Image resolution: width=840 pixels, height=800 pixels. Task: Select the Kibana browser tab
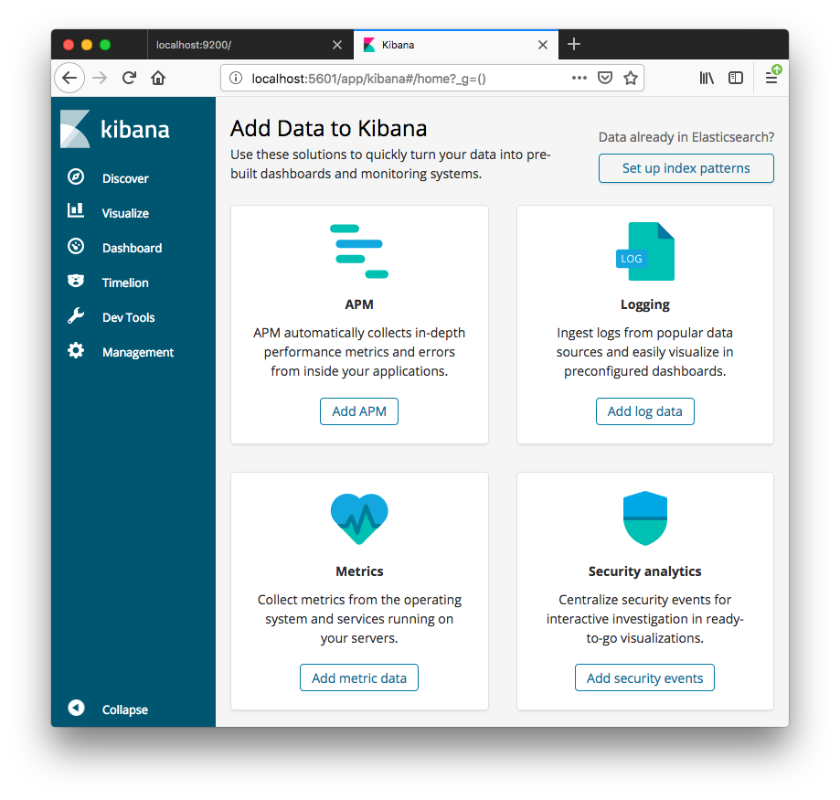[x=456, y=45]
